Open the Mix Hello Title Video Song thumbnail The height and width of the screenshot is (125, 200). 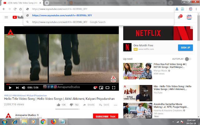pyautogui.click(x=137, y=93)
